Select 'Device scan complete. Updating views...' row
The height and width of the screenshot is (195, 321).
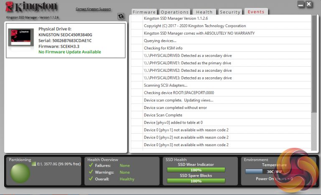pos(221,100)
